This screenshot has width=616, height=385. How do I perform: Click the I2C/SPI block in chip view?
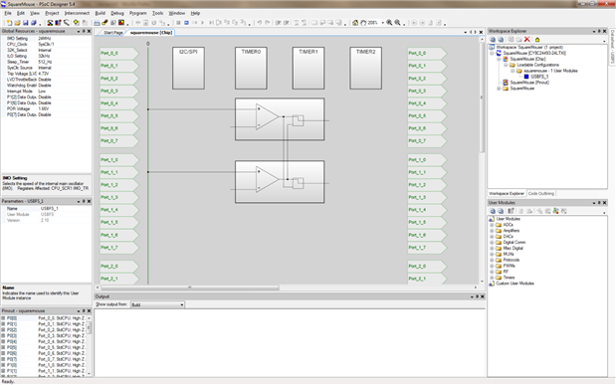[x=188, y=68]
